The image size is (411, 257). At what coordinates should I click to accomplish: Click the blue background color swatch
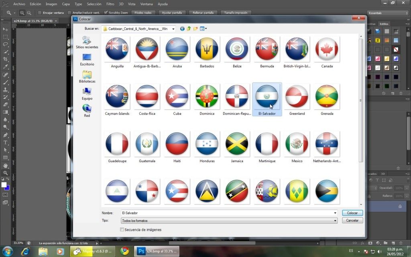click(x=8, y=188)
